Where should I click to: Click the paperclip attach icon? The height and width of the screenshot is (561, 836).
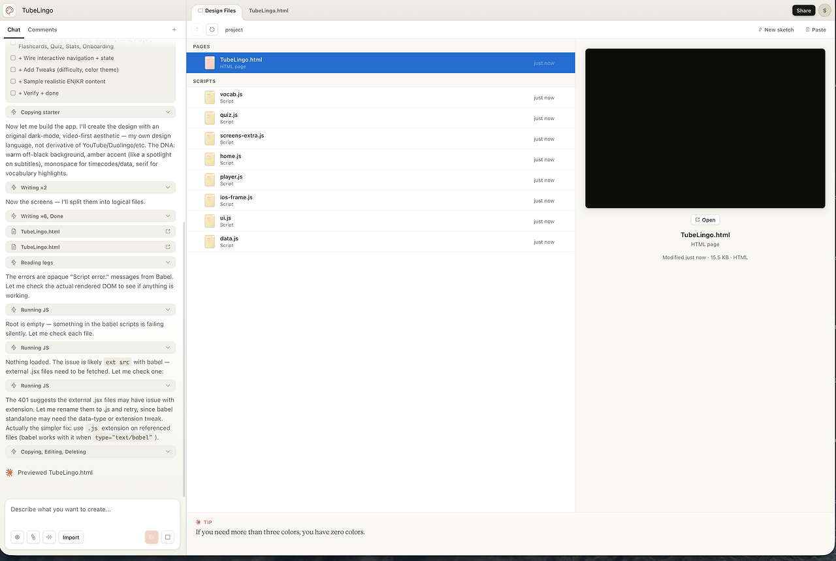[33, 537]
